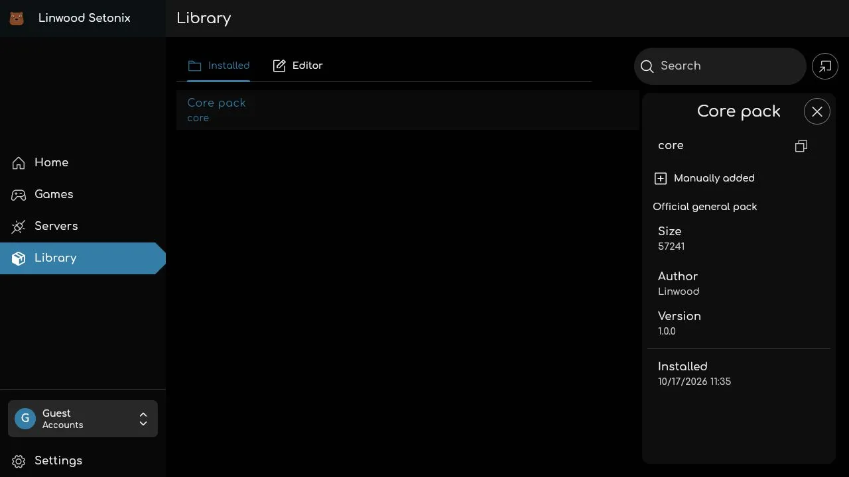
Task: Click the import pack icon button
Action: point(825,66)
